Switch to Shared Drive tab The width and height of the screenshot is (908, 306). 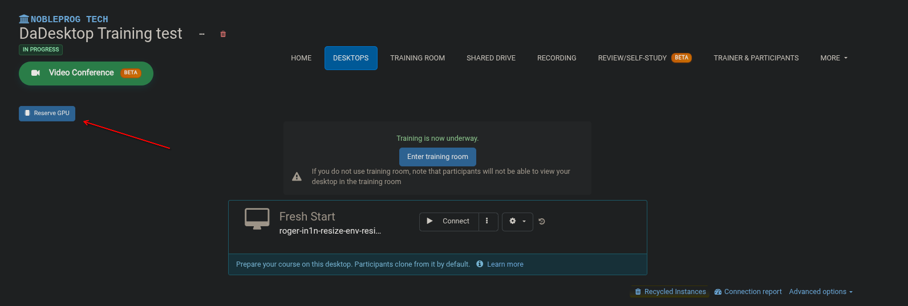[491, 58]
